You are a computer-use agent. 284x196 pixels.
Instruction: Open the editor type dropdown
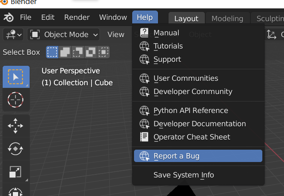click(x=13, y=34)
